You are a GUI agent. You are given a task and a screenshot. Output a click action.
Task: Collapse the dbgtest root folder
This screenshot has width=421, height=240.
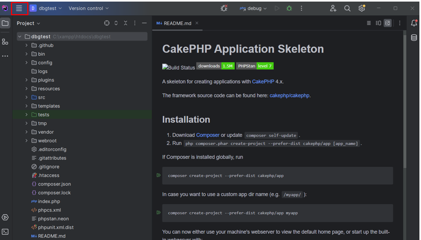tap(20, 37)
